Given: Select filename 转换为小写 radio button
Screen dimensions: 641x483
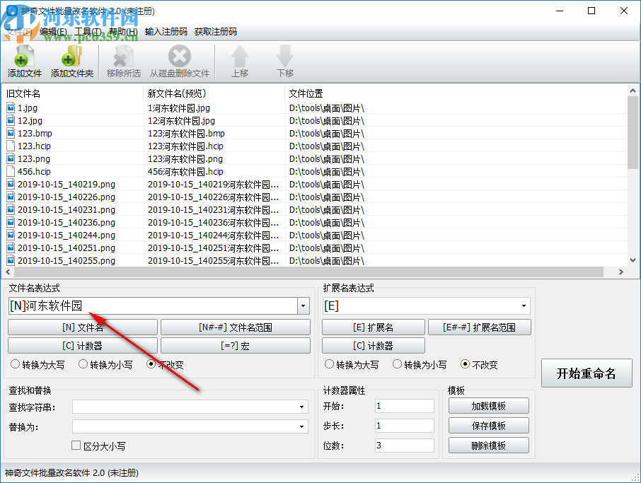Looking at the screenshot, I should (x=83, y=364).
